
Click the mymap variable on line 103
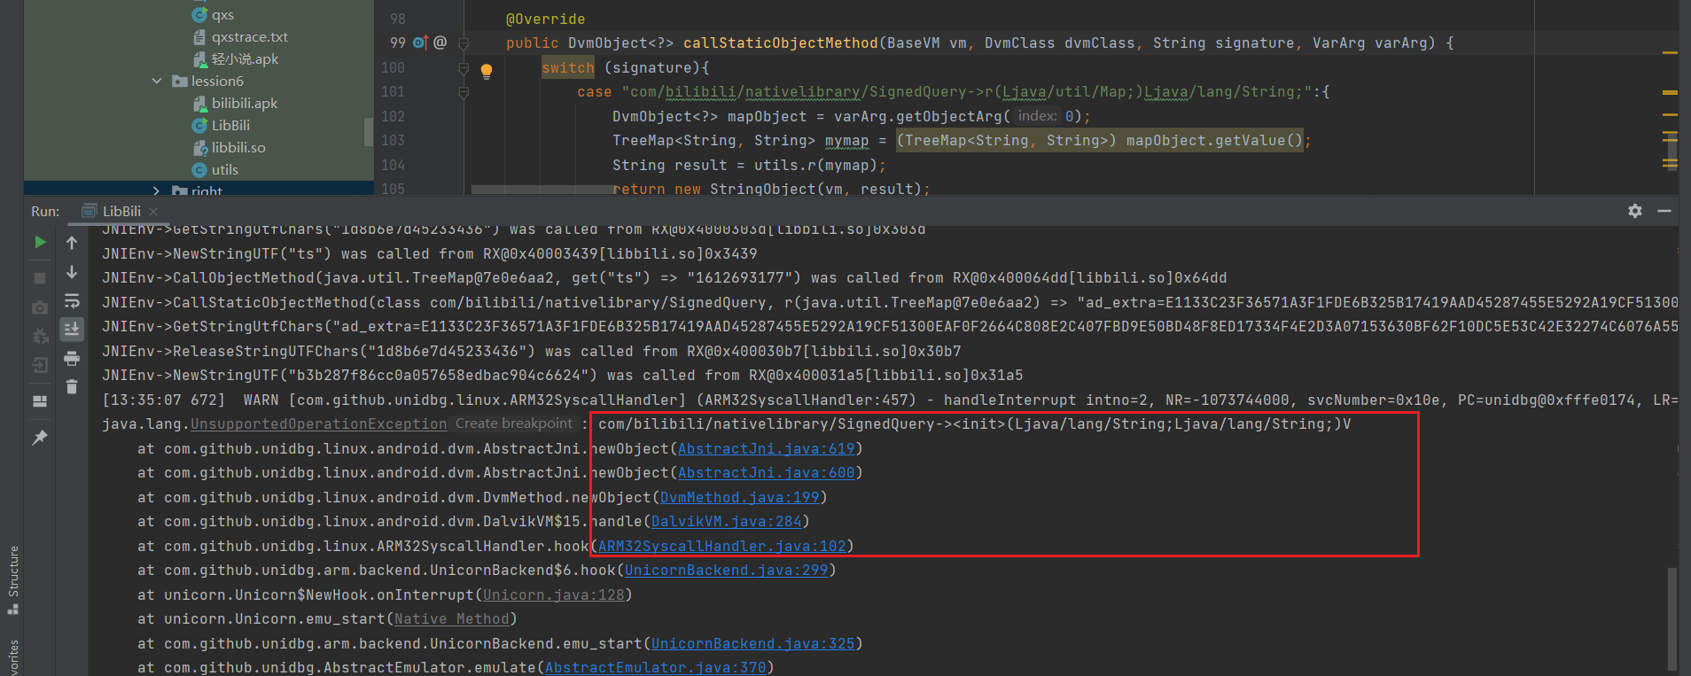click(846, 141)
